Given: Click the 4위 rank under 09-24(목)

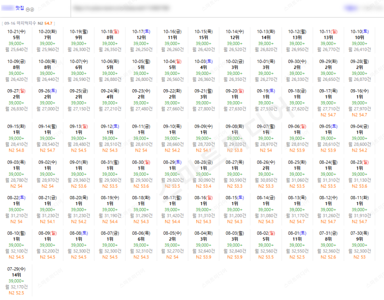Looking at the screenshot, I should [110, 97].
